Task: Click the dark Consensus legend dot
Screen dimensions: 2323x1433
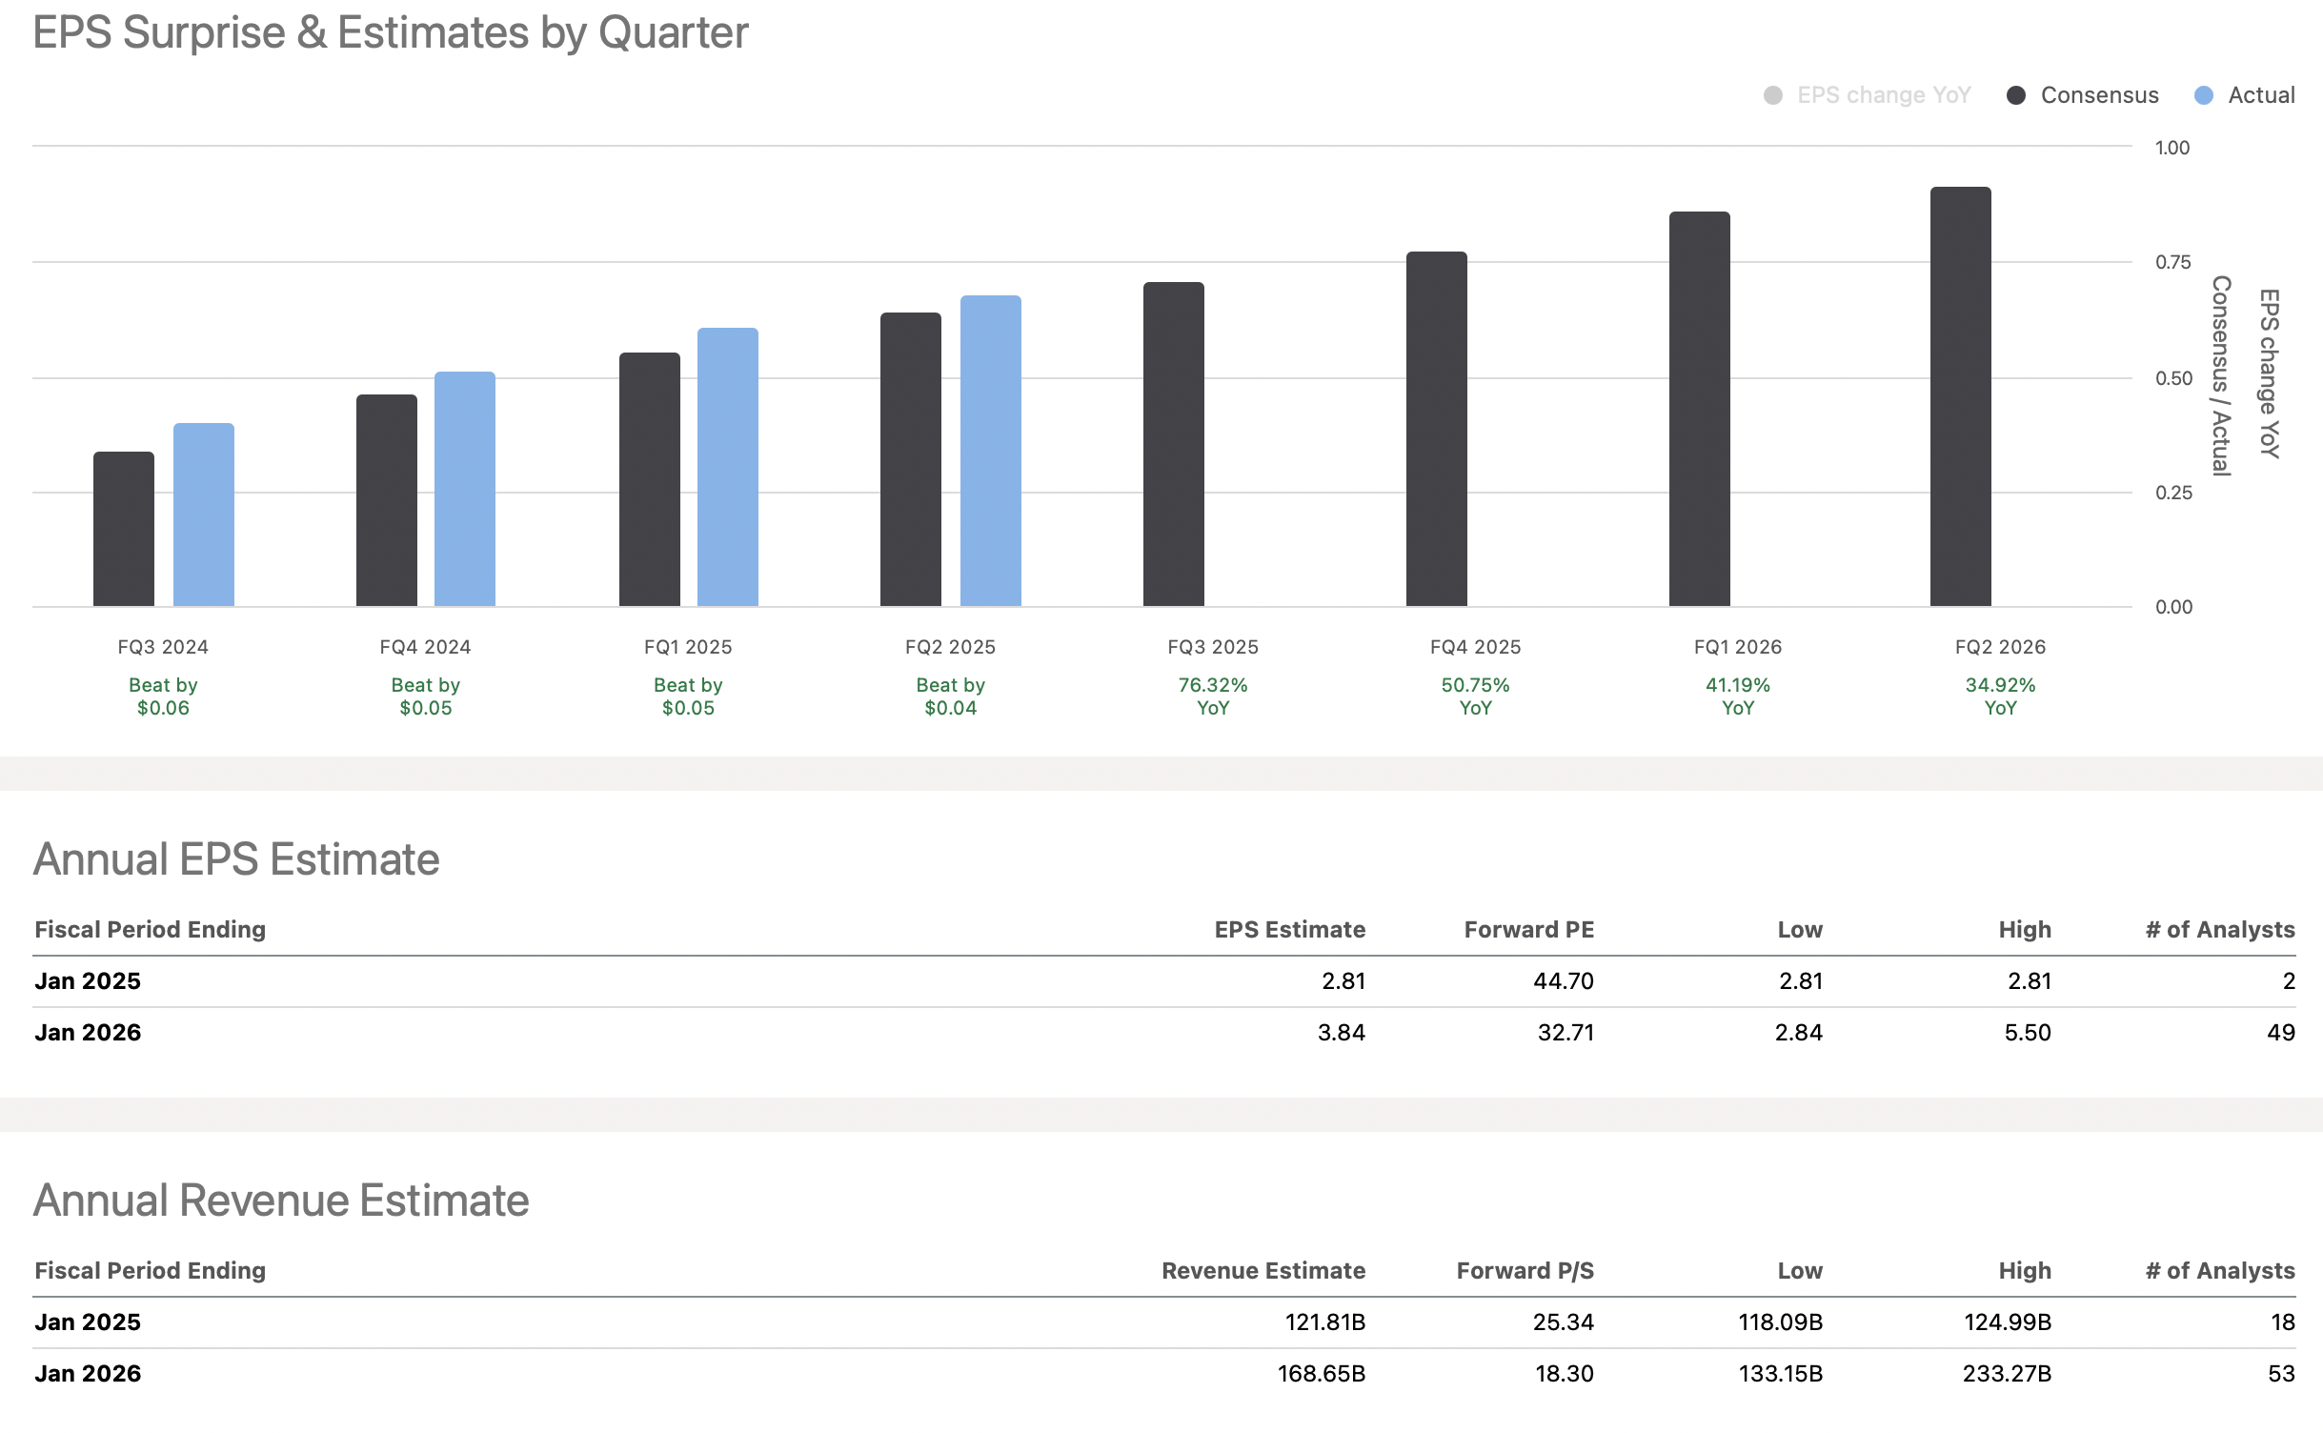Action: 2016,95
